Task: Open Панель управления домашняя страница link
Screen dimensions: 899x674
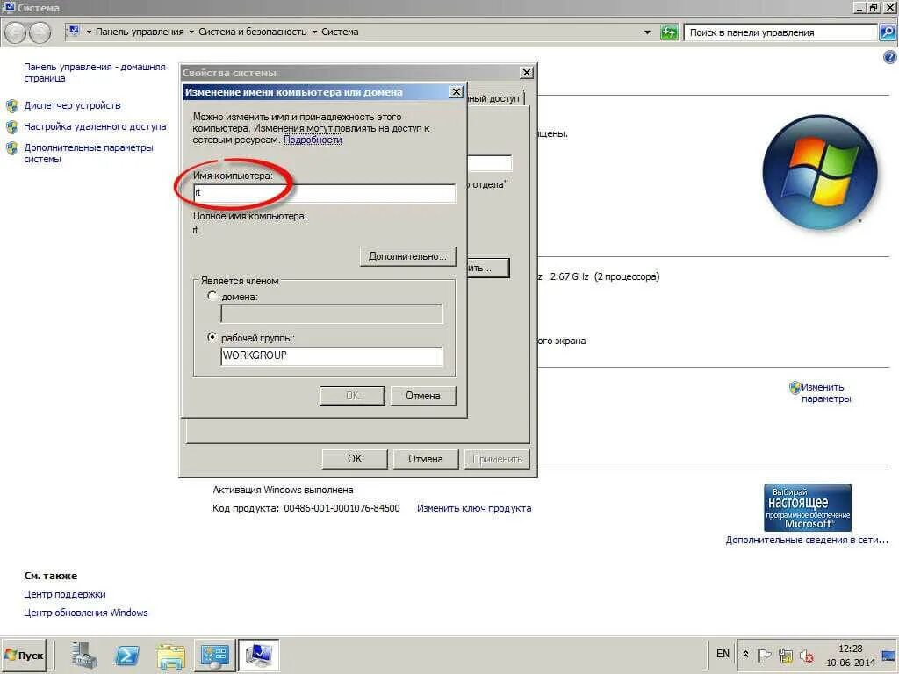Action: pos(95,73)
